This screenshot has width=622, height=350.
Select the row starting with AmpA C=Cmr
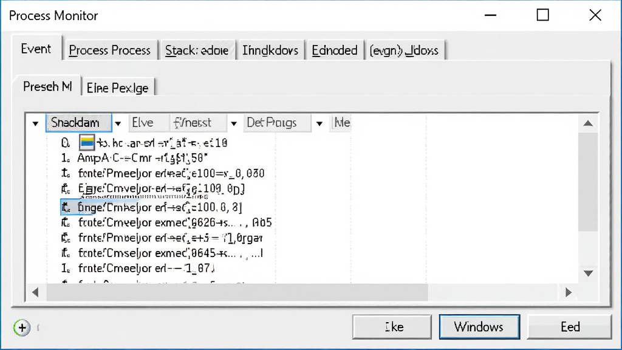[x=134, y=158]
